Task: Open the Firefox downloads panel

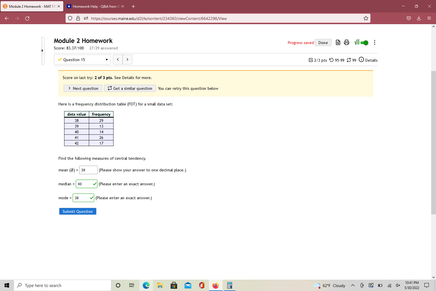Action: coord(419,18)
